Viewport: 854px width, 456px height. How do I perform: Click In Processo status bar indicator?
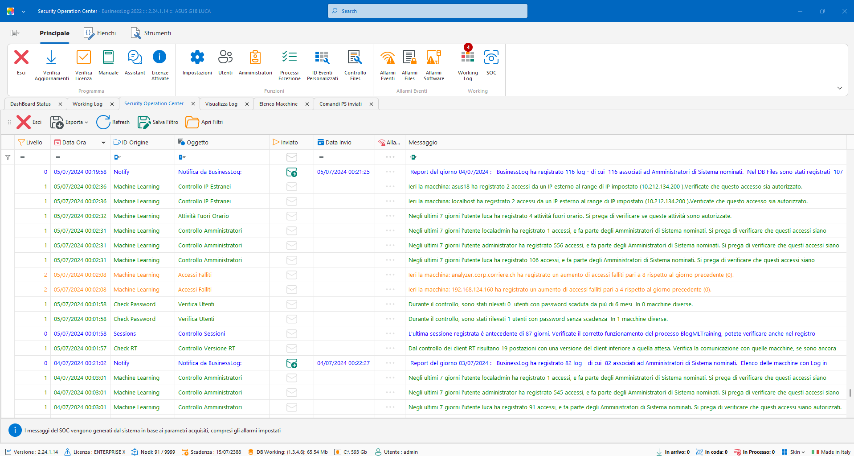[754, 452]
